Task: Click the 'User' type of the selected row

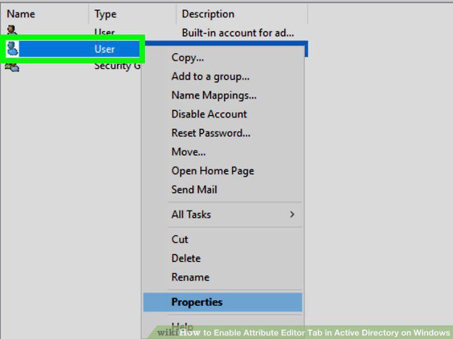Action: point(105,49)
